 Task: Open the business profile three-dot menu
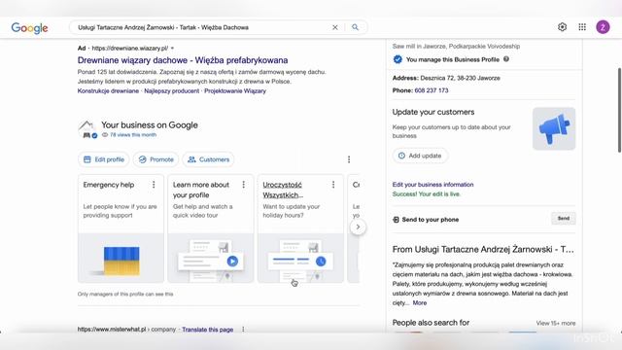(349, 159)
